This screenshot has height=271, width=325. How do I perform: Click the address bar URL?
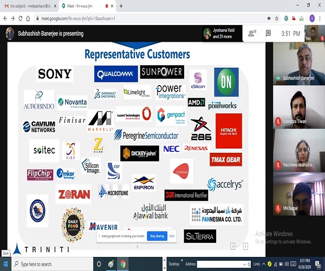click(78, 18)
